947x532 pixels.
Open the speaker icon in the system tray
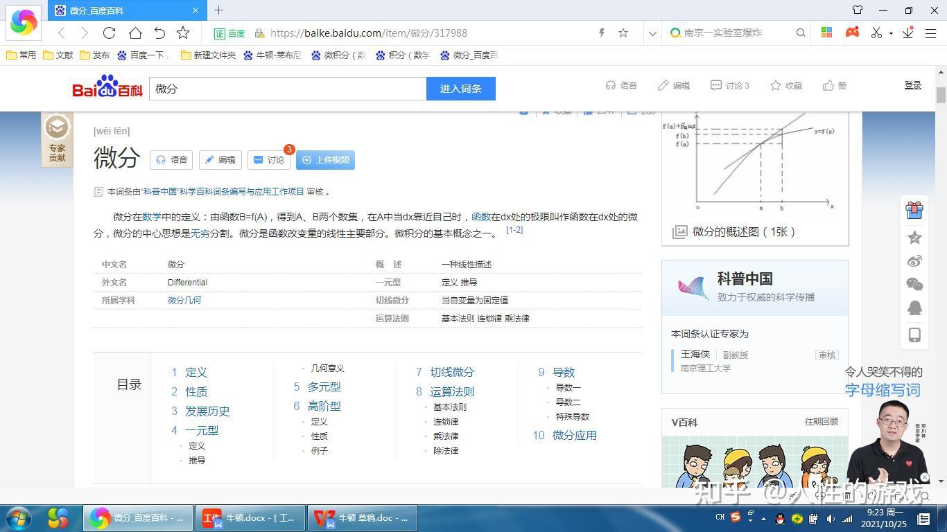pyautogui.click(x=831, y=517)
